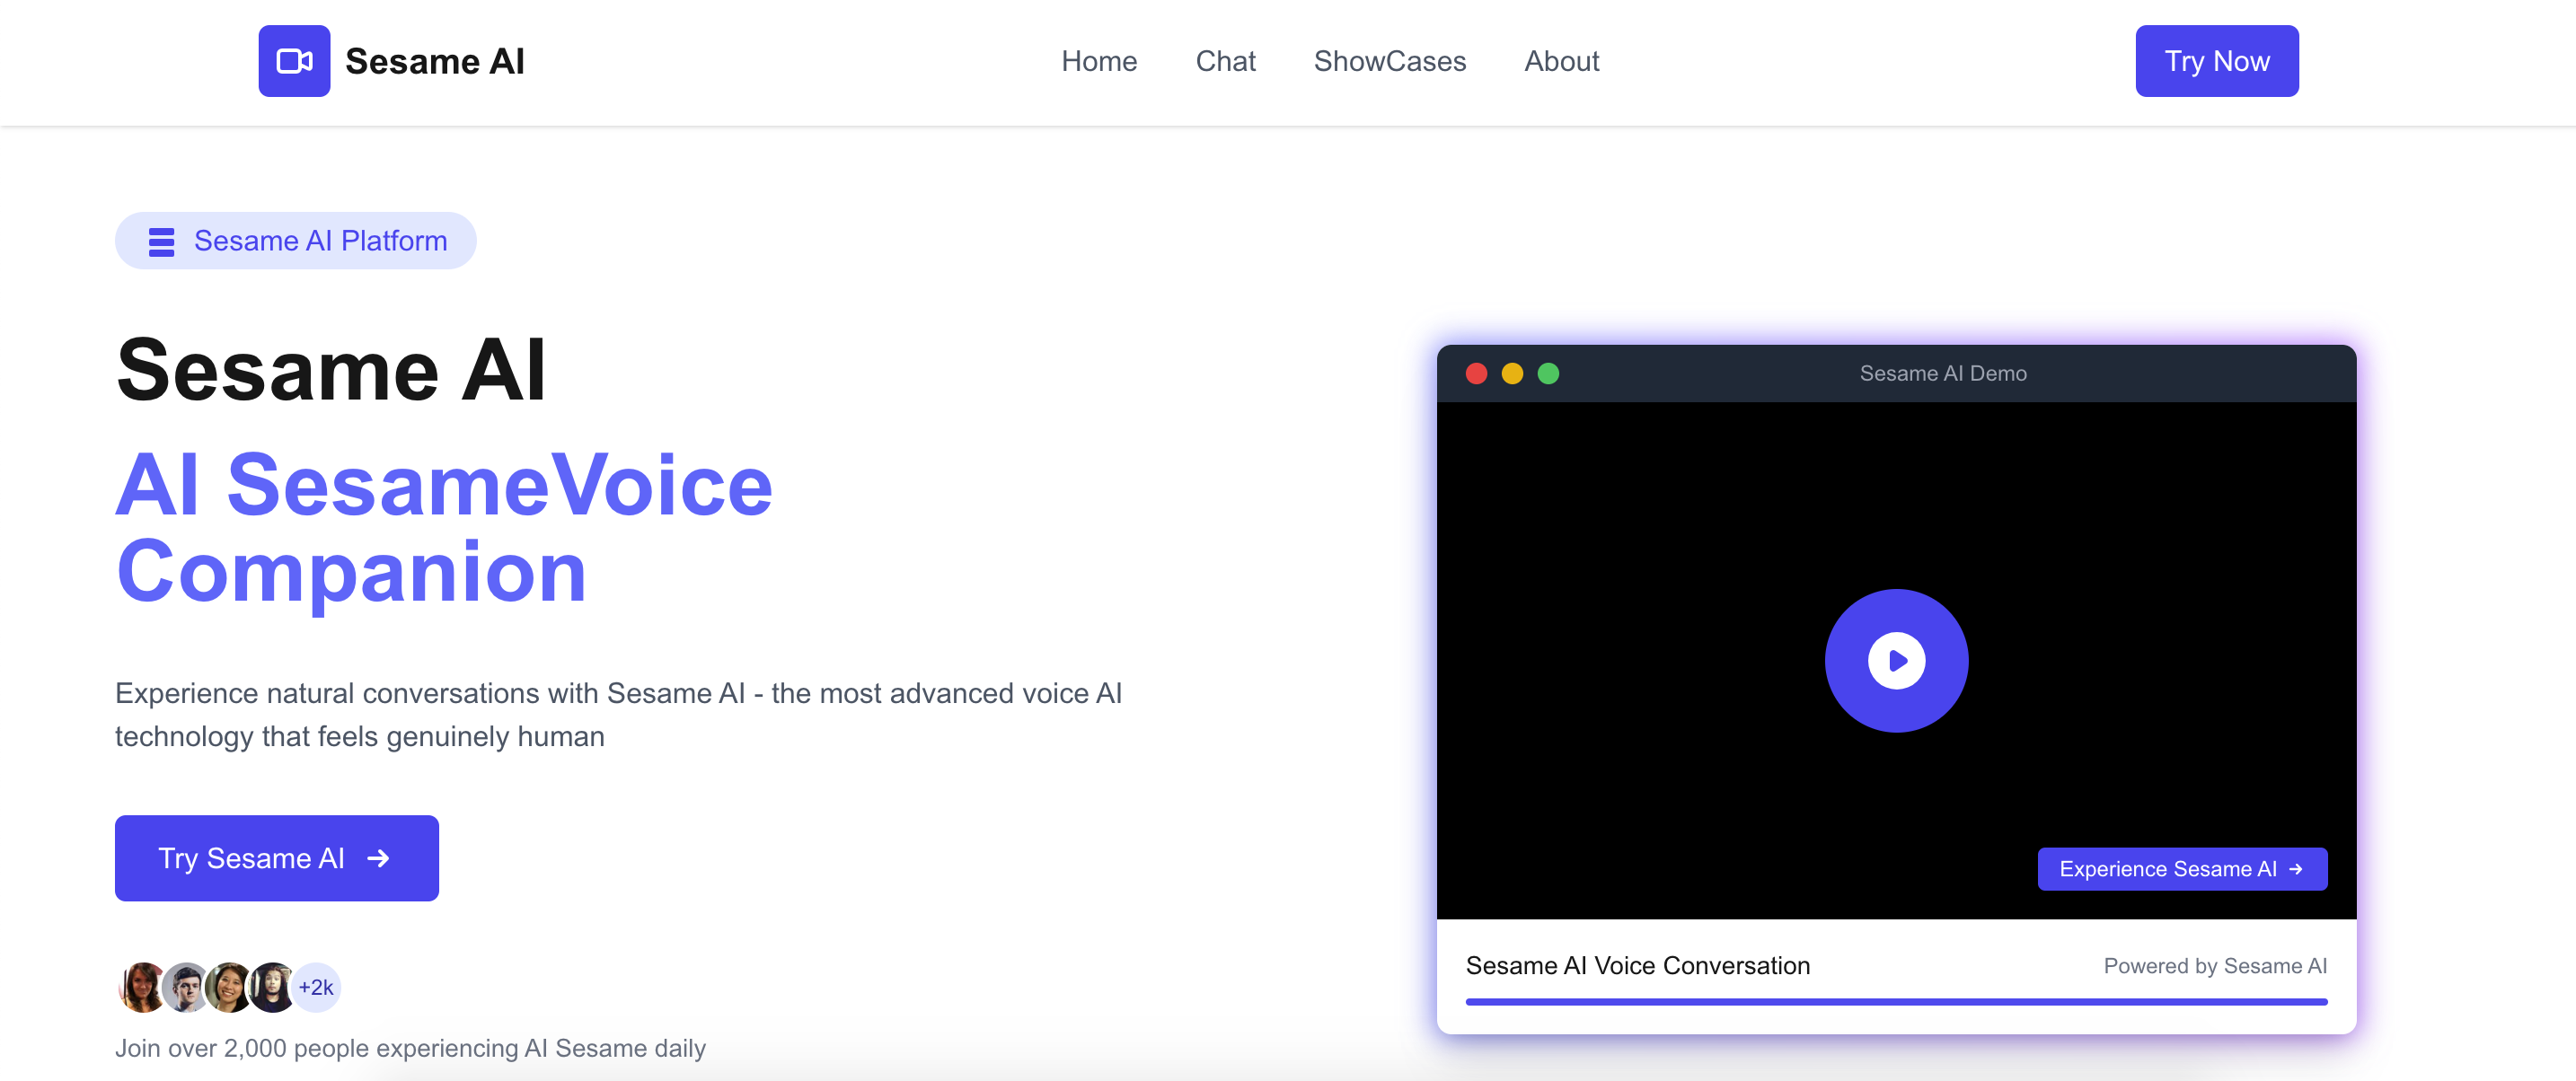
Task: Click Experience Sesame AI button in video
Action: pos(2181,868)
